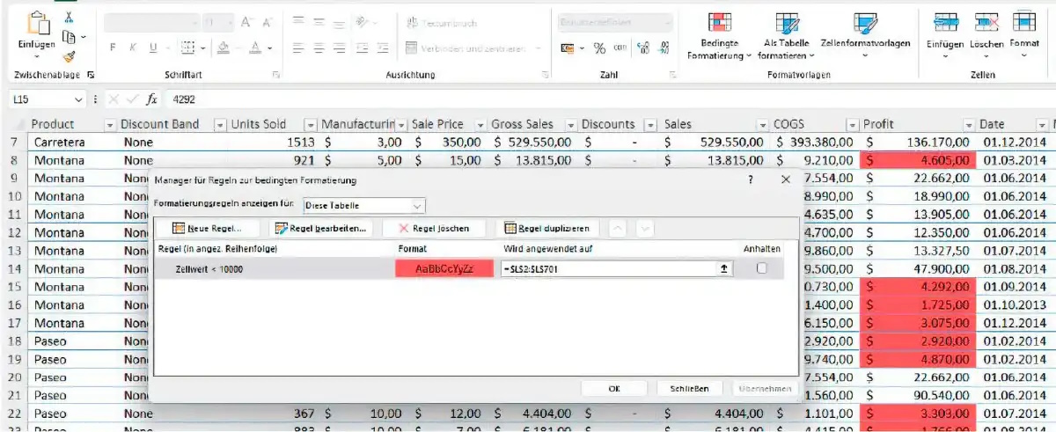
Task: Expand the Profit column filter arrow
Action: click(x=969, y=125)
